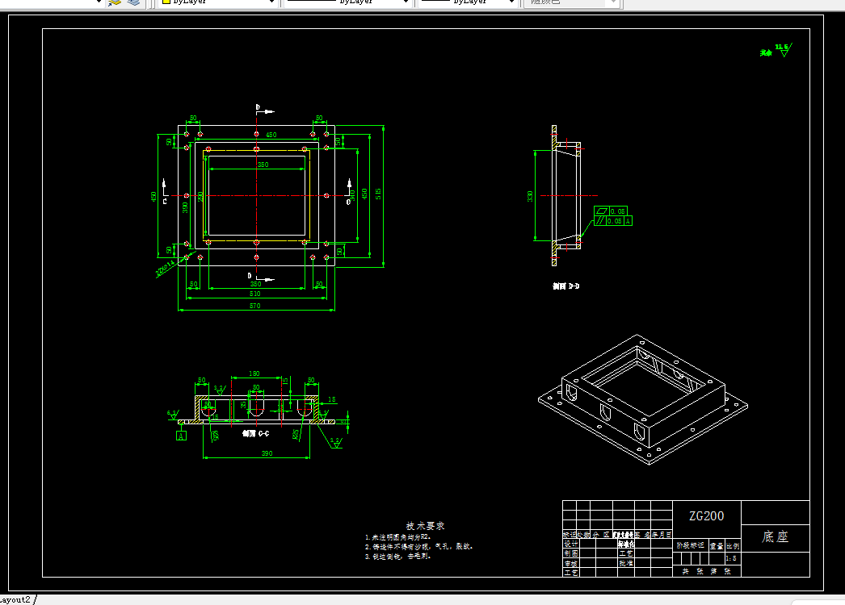Select the 1:5 scale value
This screenshot has height=605, width=845.
coord(731,558)
